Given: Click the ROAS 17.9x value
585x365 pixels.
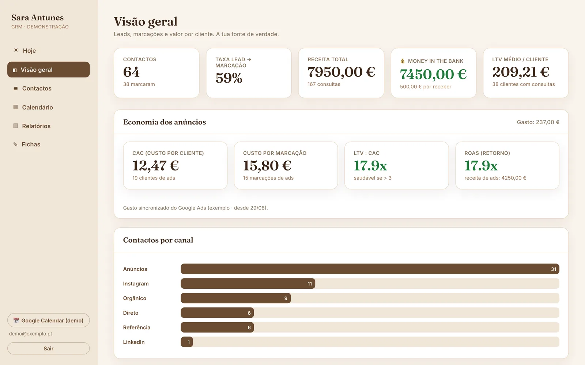Looking at the screenshot, I should click(481, 166).
